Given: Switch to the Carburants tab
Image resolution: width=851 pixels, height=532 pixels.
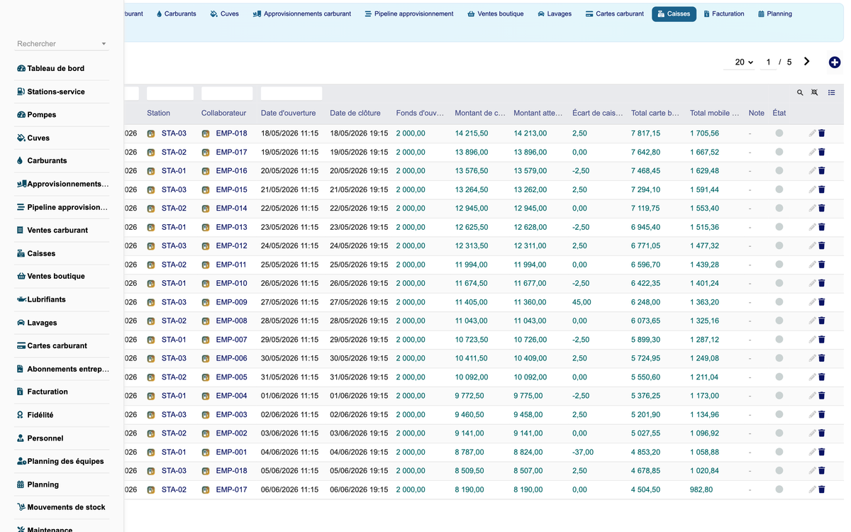Looking at the screenshot, I should coord(176,13).
